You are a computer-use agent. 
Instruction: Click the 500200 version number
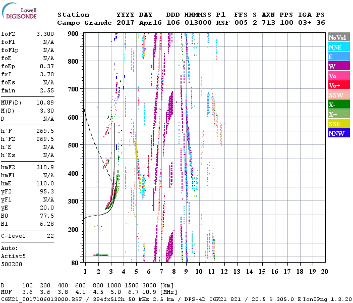click(12, 264)
